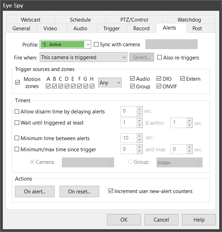The height and width of the screenshot is (232, 222).
Task: Click the minimum time since trigger field
Action: 129,149
